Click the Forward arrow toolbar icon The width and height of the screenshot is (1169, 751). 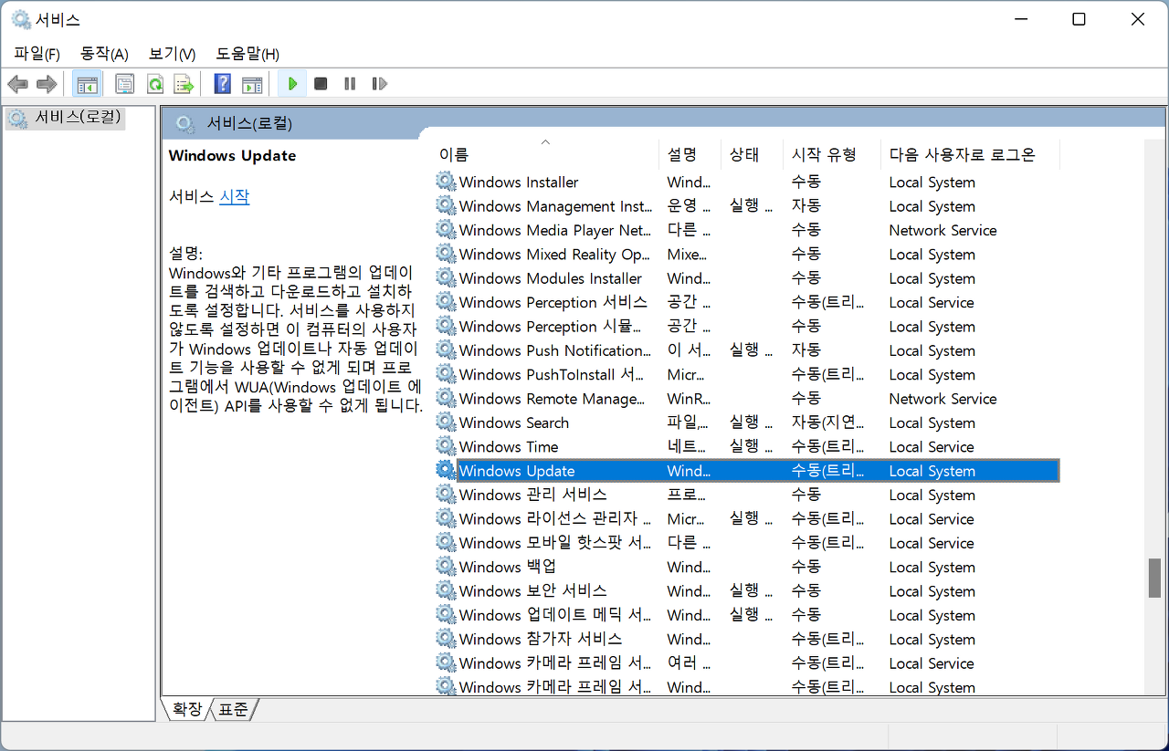click(47, 84)
